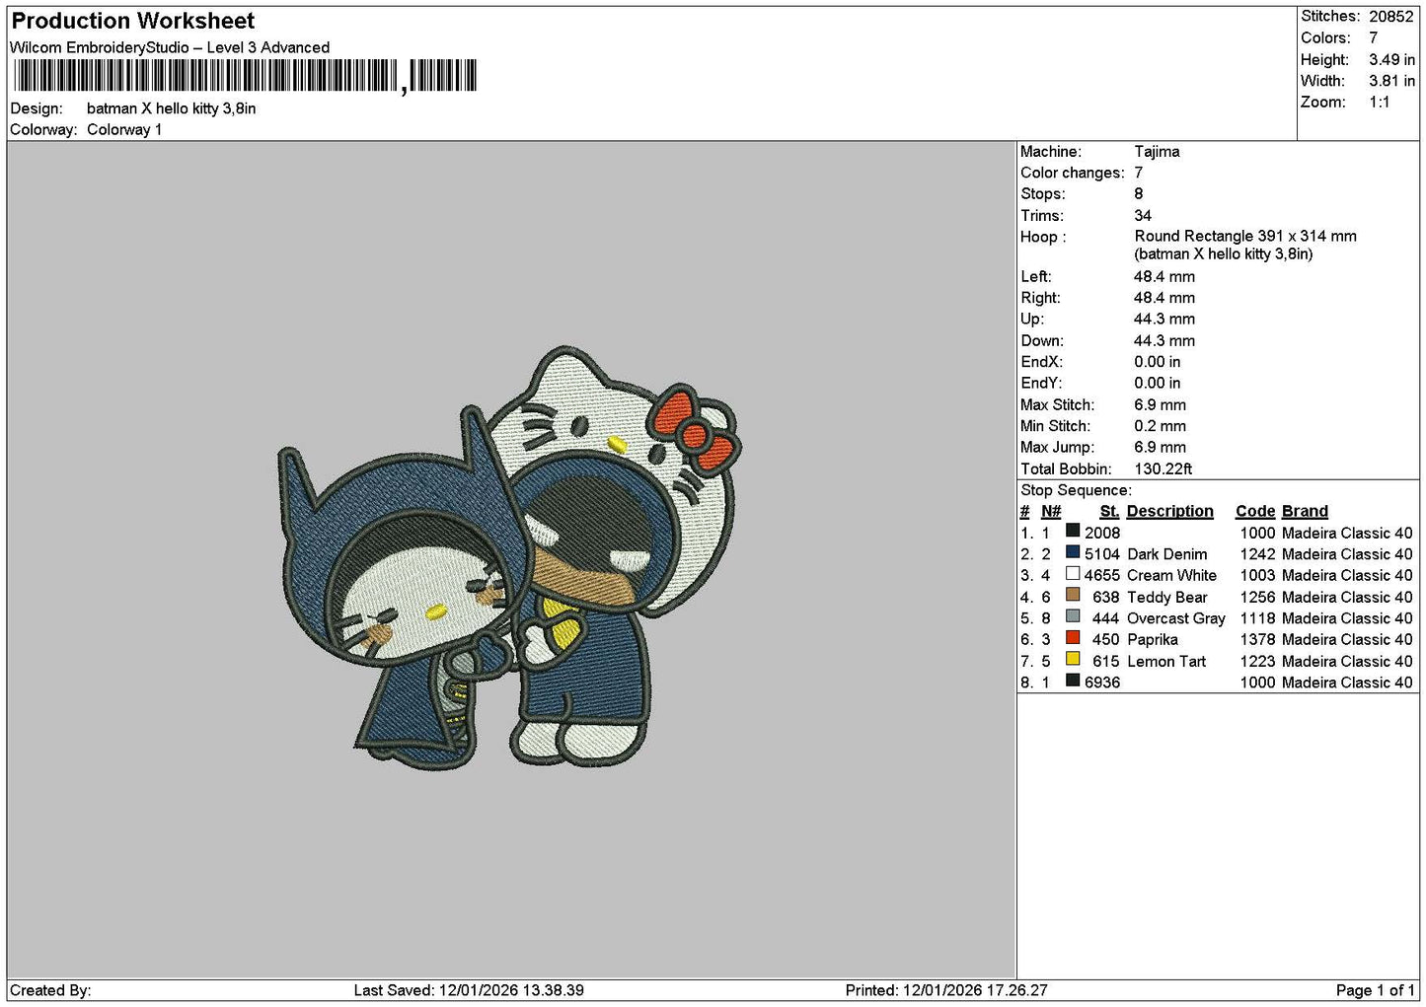Viewport: 1426px width, 1007px height.
Task: Click the 'Printed: 12/01/2026 17.26.27' footer
Action: (x=946, y=990)
